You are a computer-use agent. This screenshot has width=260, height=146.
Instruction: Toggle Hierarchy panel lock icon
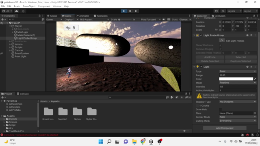click(39, 15)
